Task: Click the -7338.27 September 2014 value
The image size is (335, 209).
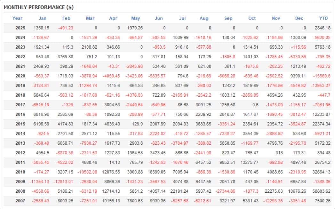Action: click(x=227, y=134)
